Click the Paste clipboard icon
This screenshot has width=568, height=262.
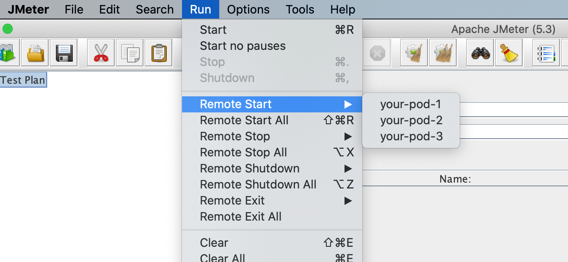158,53
